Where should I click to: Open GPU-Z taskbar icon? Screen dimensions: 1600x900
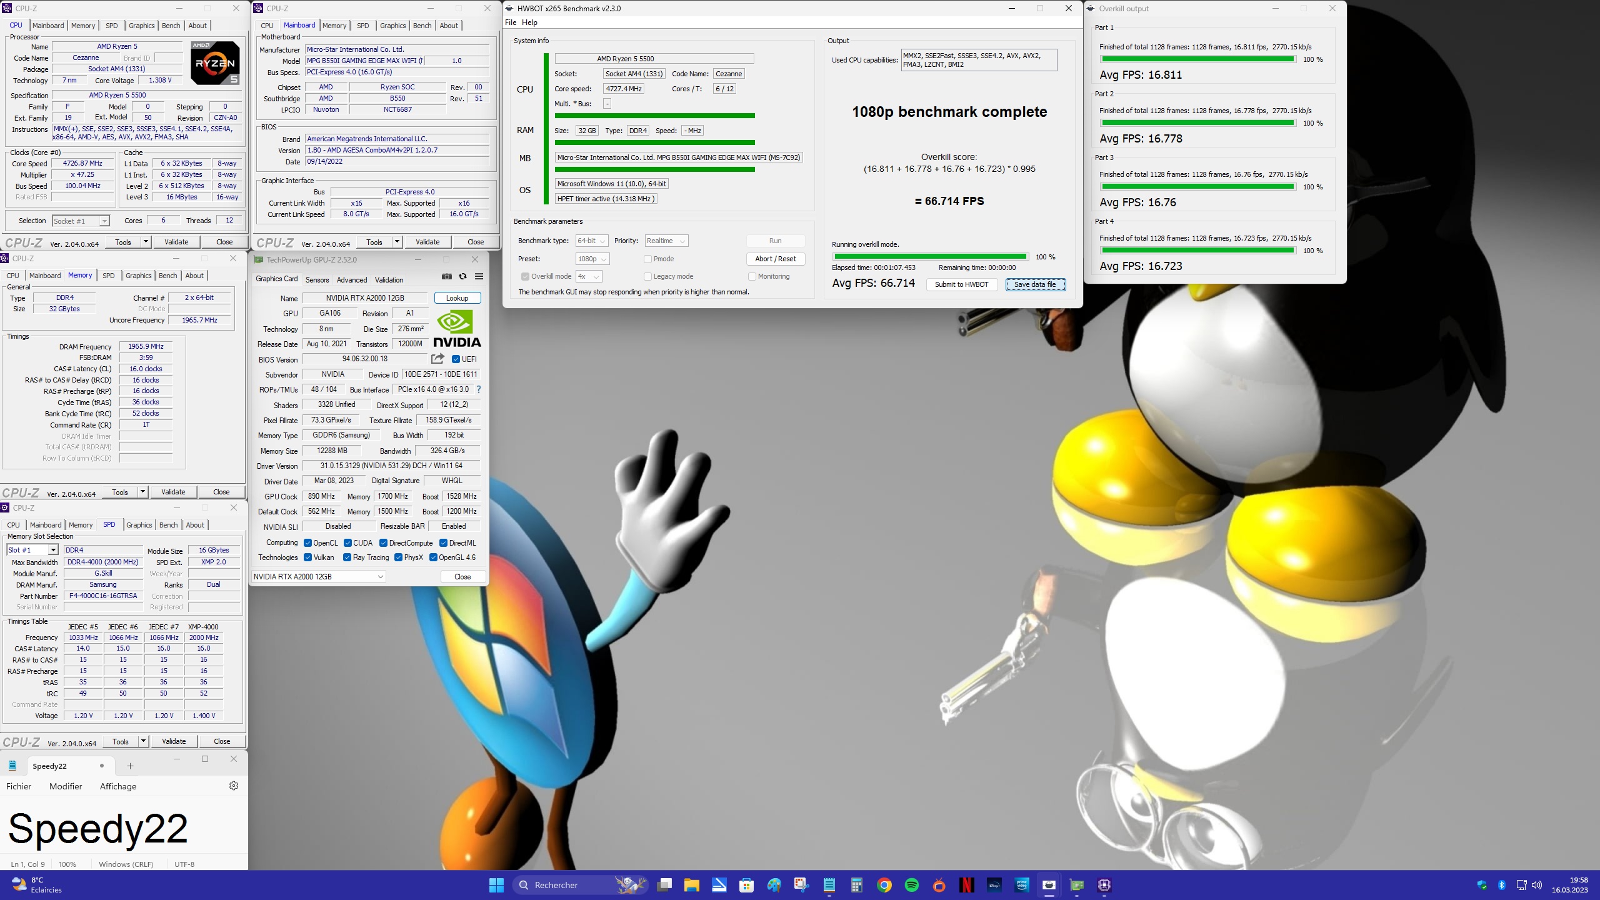pyautogui.click(x=1077, y=885)
